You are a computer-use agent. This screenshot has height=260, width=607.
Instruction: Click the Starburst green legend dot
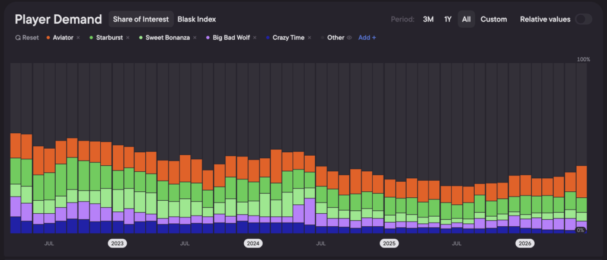91,37
